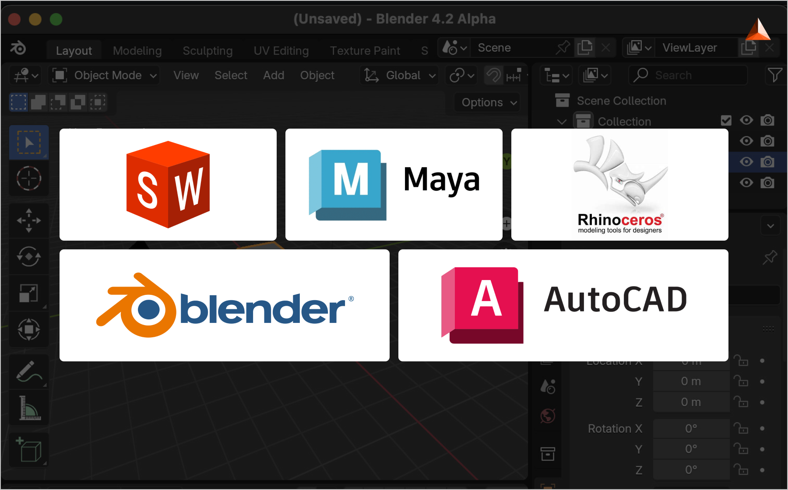Open the Add menu
788x490 pixels.
click(x=273, y=75)
